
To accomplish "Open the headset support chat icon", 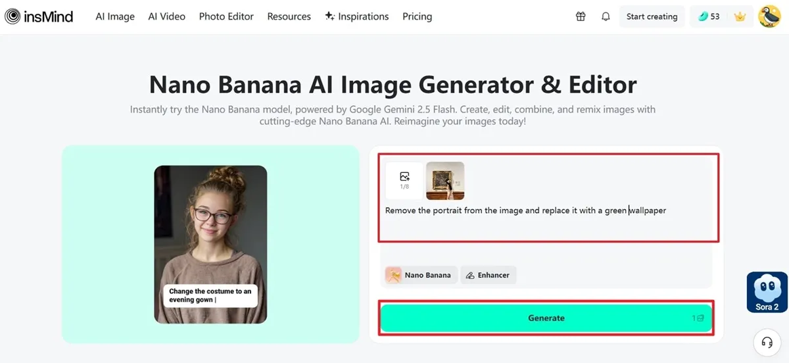I will (x=767, y=342).
